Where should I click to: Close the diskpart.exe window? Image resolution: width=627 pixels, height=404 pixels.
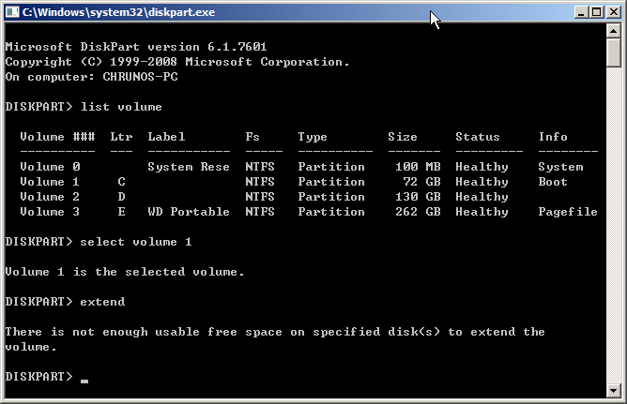pyautogui.click(x=613, y=12)
